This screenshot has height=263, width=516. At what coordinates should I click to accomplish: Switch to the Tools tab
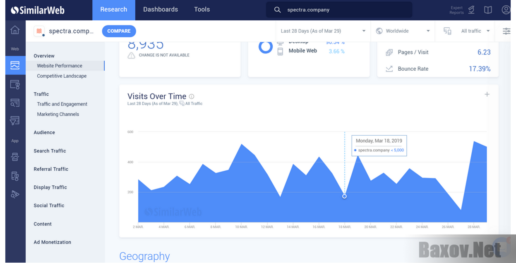pos(202,10)
